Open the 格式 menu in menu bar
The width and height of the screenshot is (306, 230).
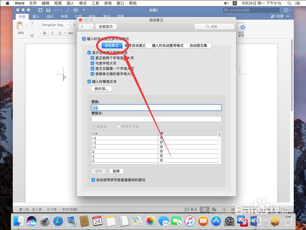pos(83,3)
